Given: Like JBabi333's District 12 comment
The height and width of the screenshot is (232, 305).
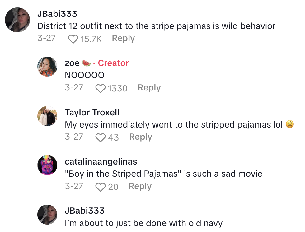Looking at the screenshot, I should [73, 39].
